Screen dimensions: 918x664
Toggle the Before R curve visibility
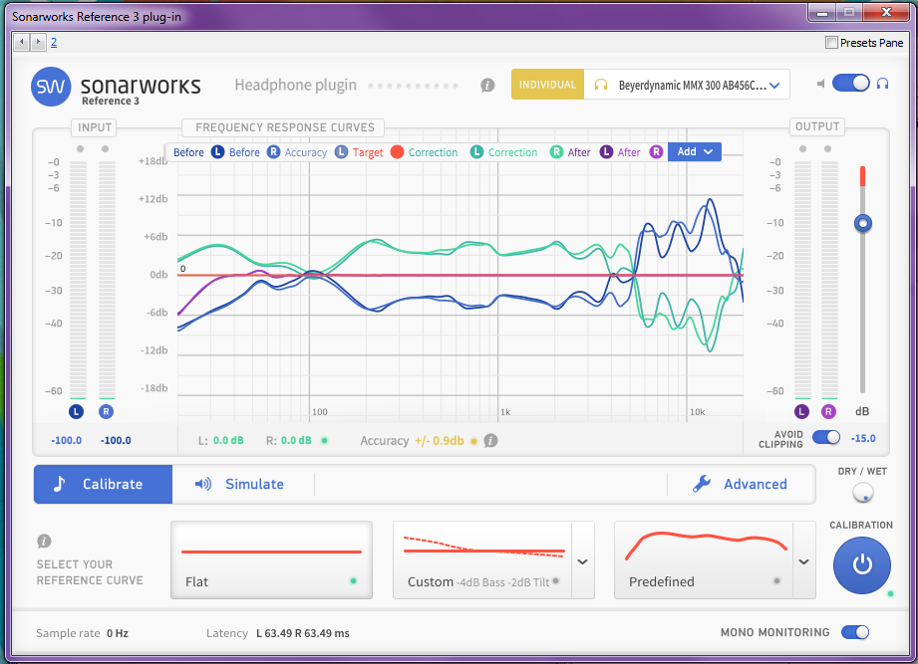click(x=273, y=152)
